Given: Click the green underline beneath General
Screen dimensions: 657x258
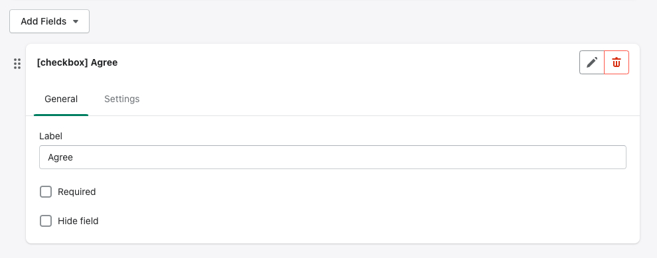Looking at the screenshot, I should 61,115.
